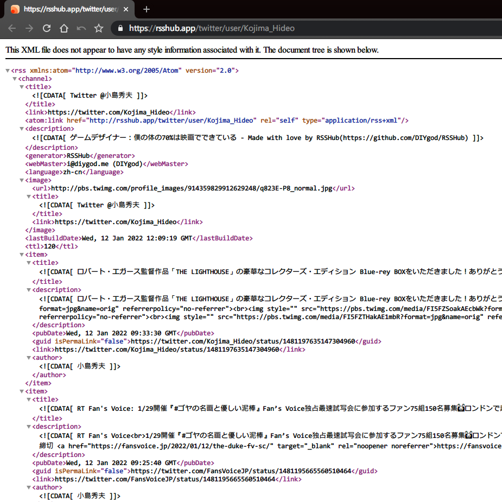Collapse the author element of the first item
The image size is (502, 502).
tap(28, 358)
